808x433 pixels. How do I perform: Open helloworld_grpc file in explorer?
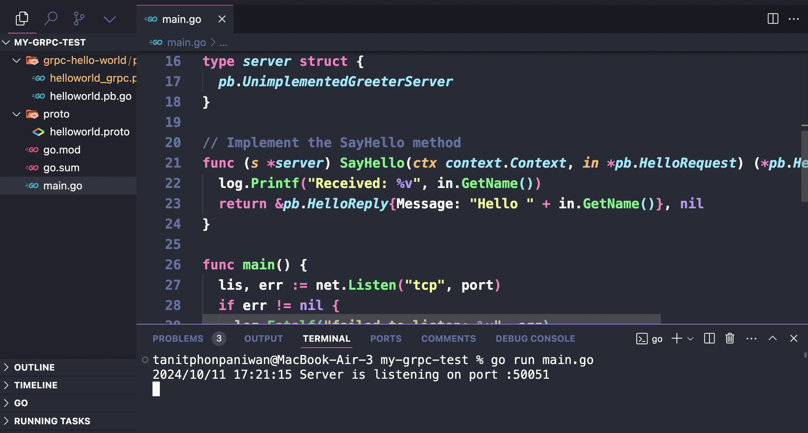pyautogui.click(x=93, y=78)
